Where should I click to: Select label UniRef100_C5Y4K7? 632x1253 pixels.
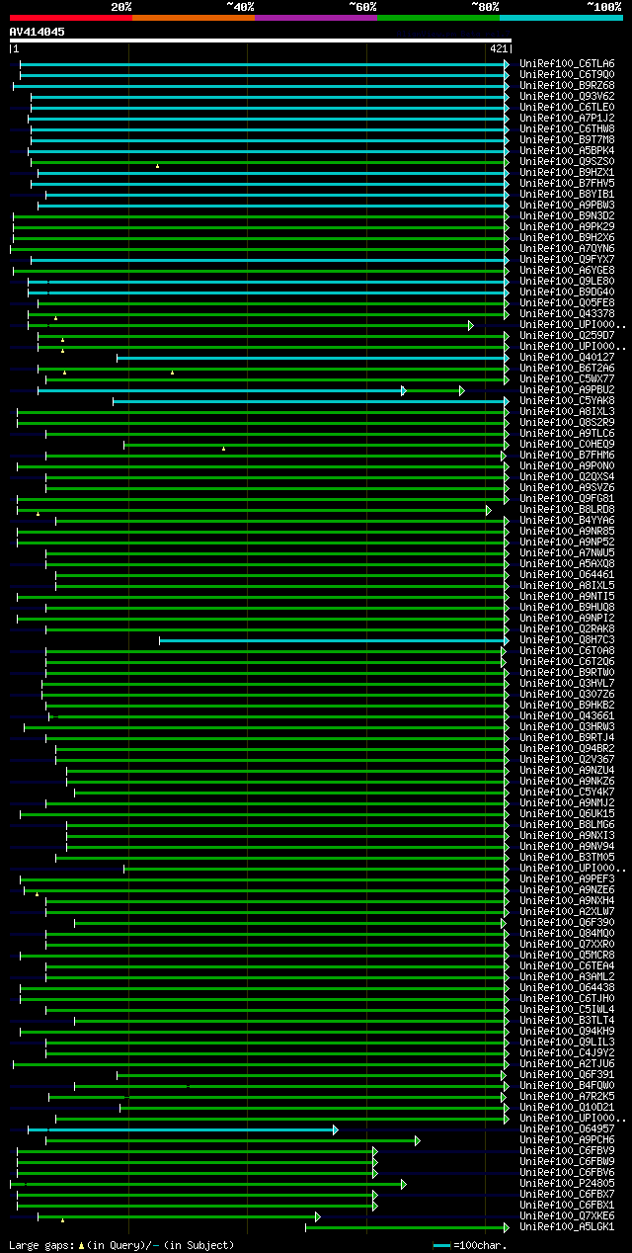[x=567, y=793]
